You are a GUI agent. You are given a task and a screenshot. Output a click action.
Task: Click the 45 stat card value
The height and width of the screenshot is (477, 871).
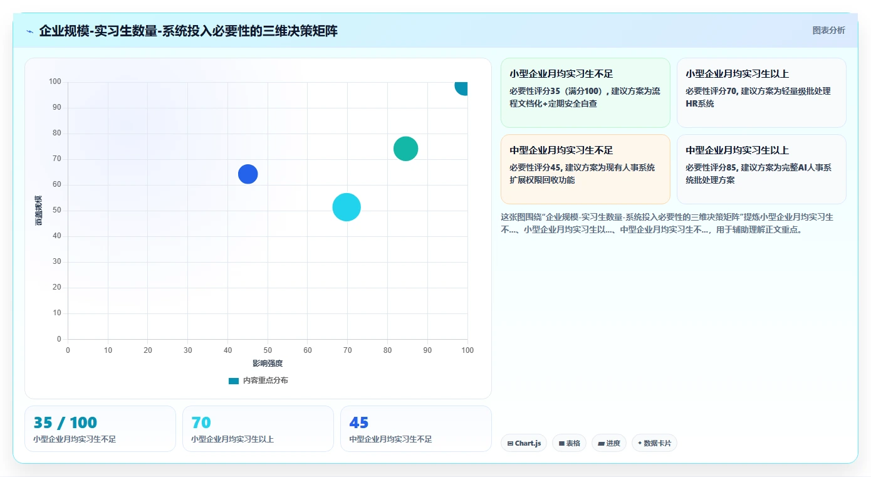359,422
